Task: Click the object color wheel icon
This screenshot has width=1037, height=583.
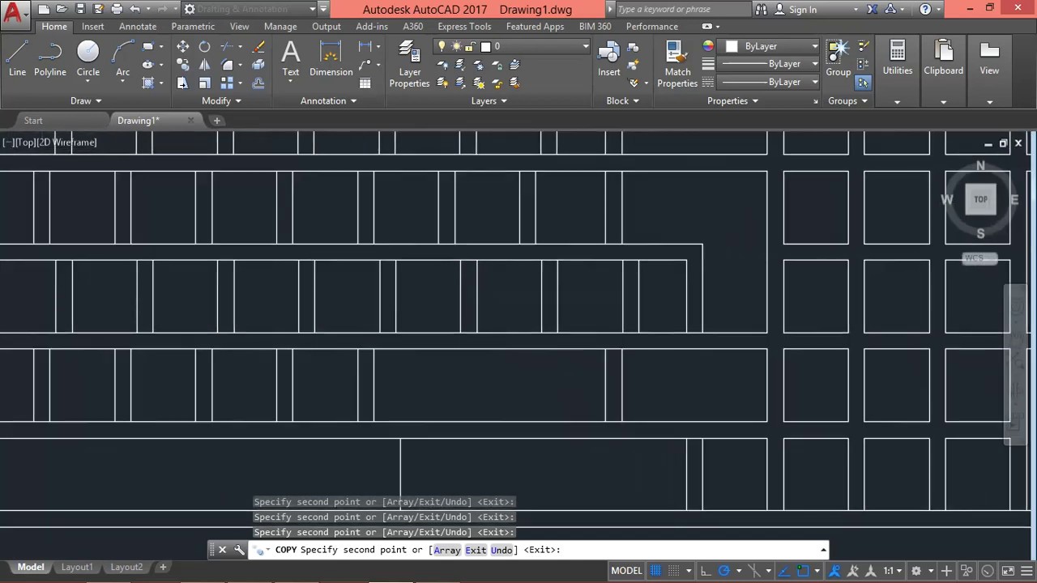Action: click(x=708, y=46)
